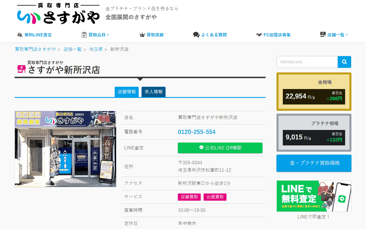Click the handshake icon beside FC加盟店募集
Screen dimensions: 366x229
(259, 35)
